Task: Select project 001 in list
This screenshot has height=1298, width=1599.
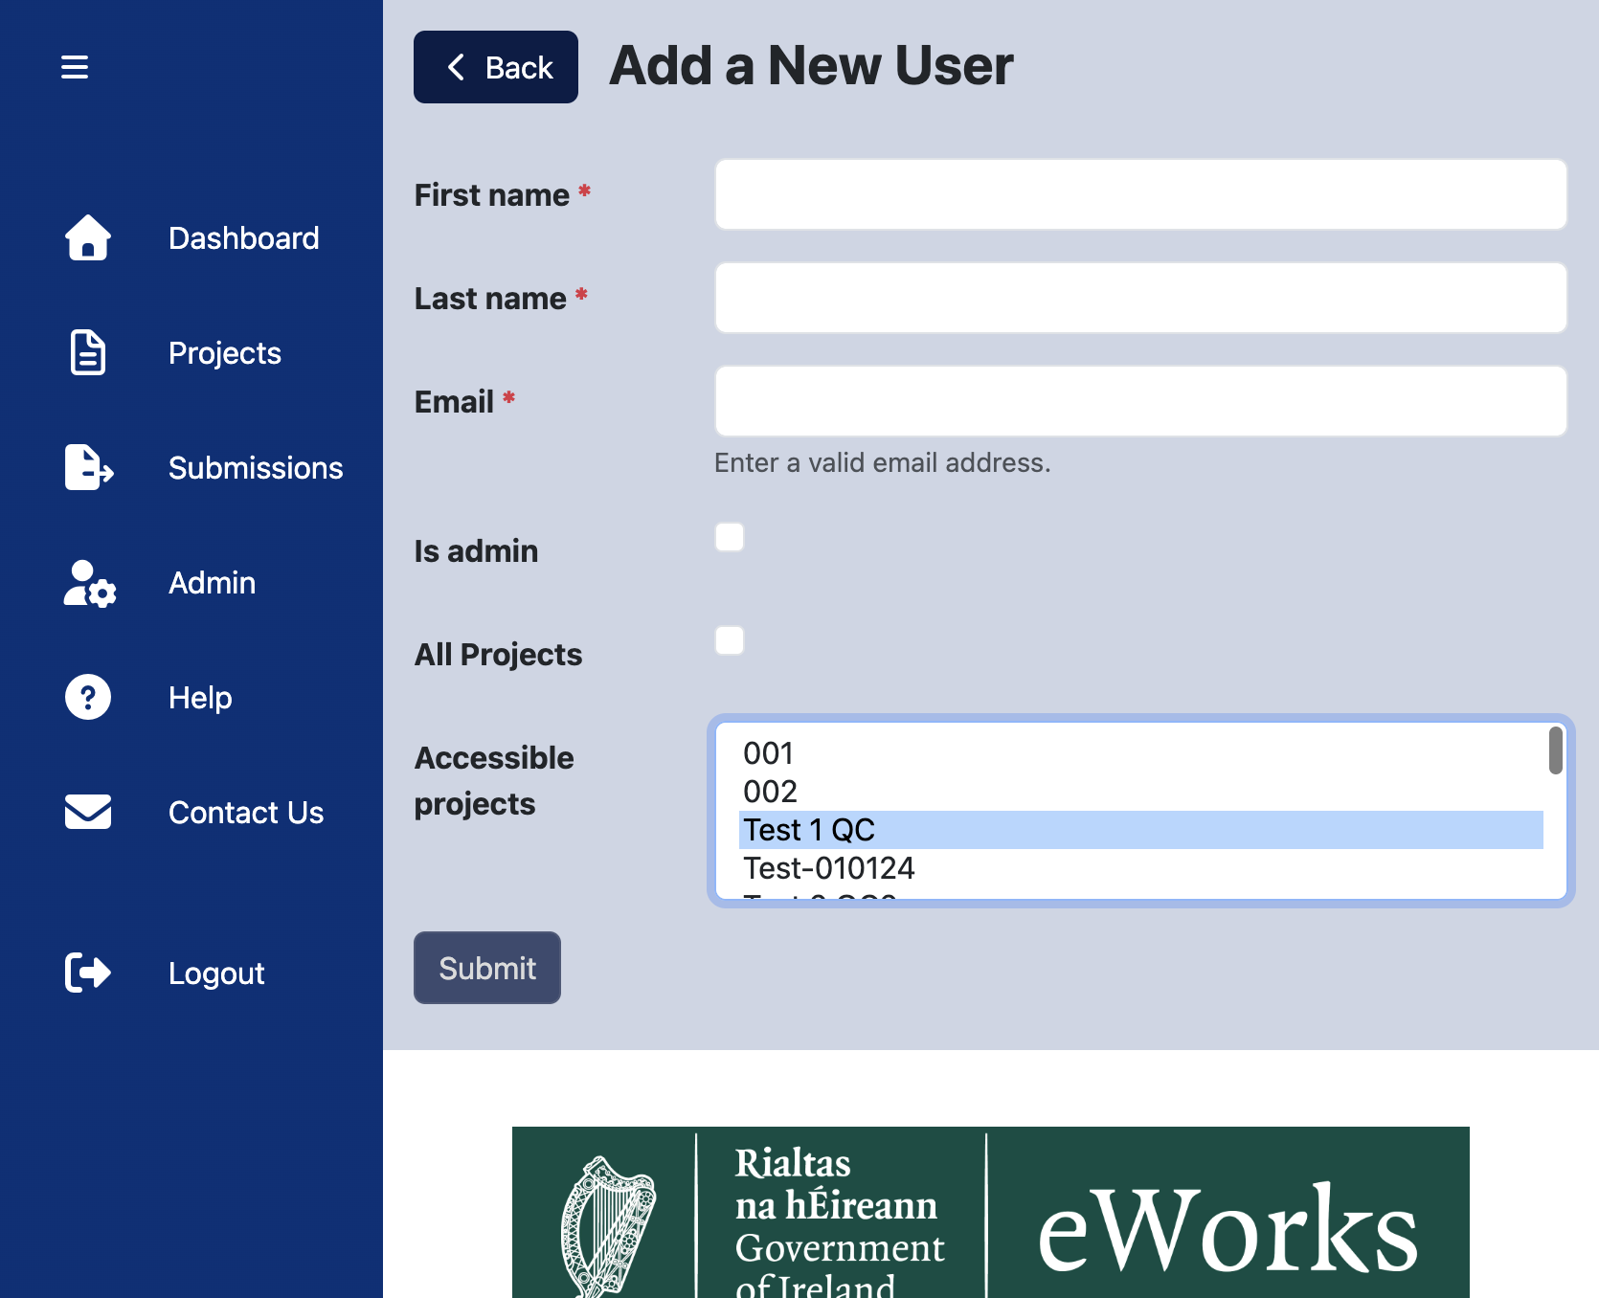Action: coord(1141,753)
